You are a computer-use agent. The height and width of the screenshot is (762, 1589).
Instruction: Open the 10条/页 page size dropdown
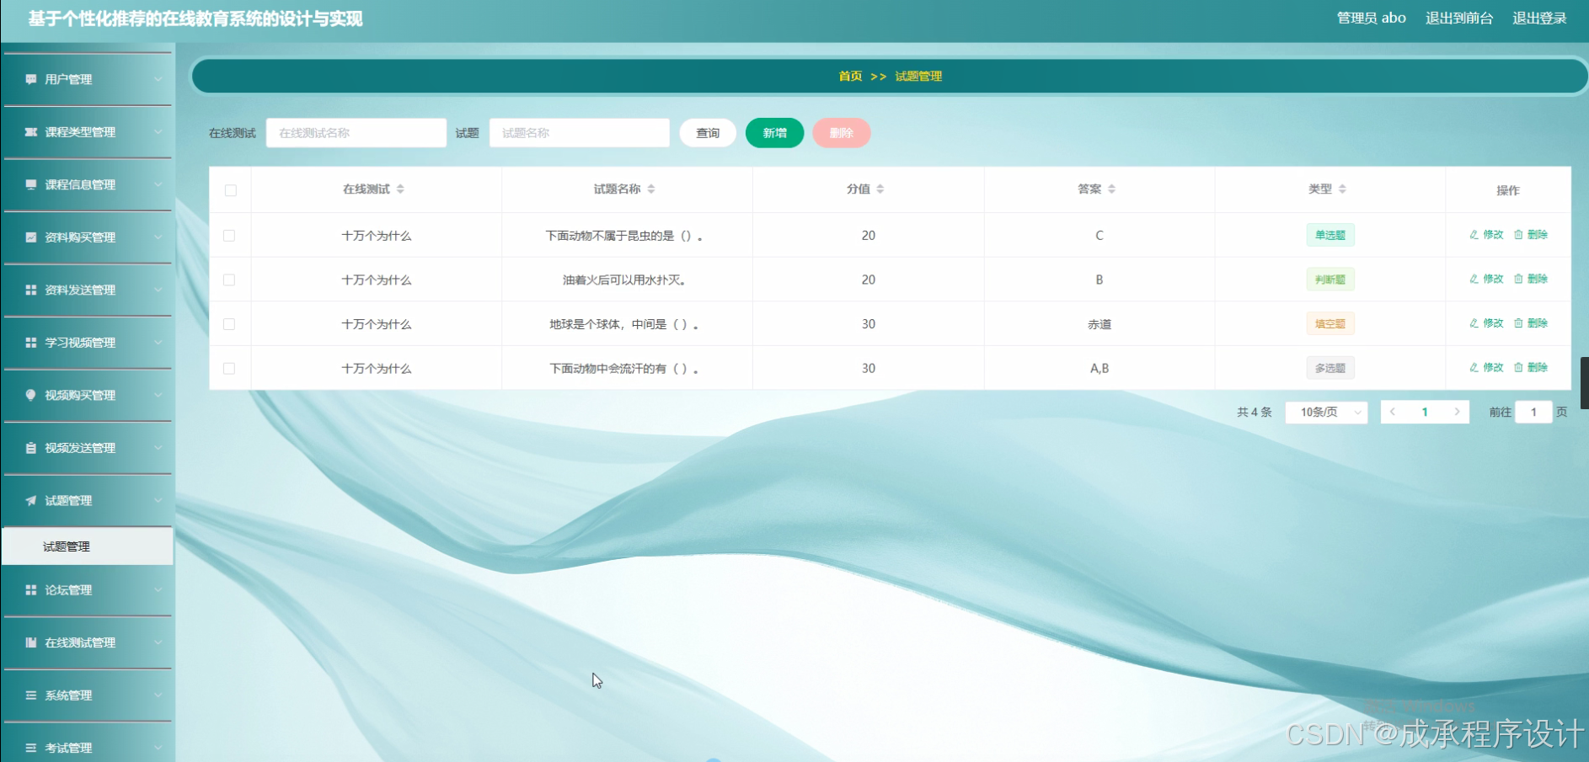tap(1325, 412)
